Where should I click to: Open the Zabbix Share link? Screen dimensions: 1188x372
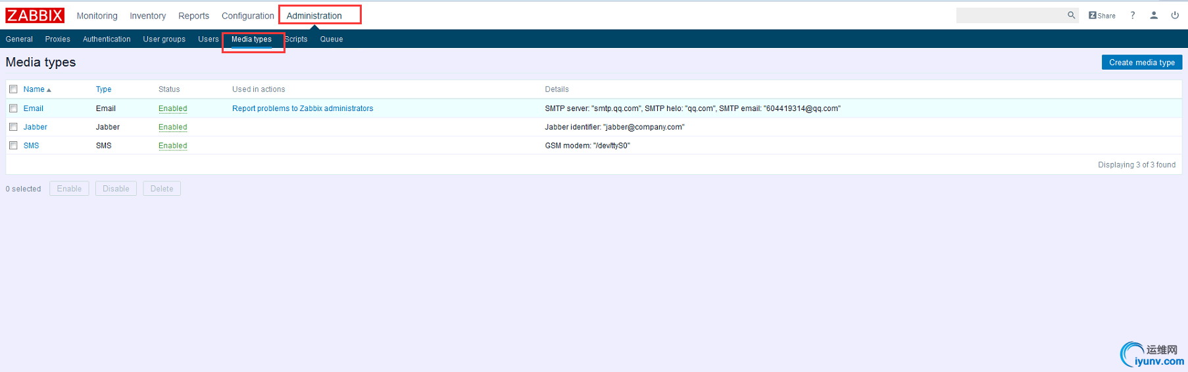point(1102,15)
